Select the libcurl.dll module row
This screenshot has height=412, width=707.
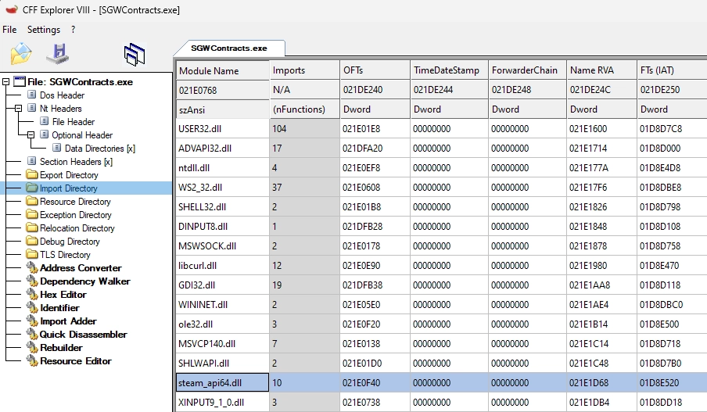[x=441, y=266]
